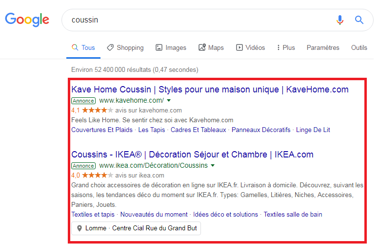Open Les Tapis sitelink
This screenshot has height=245, width=379.
pos(152,130)
